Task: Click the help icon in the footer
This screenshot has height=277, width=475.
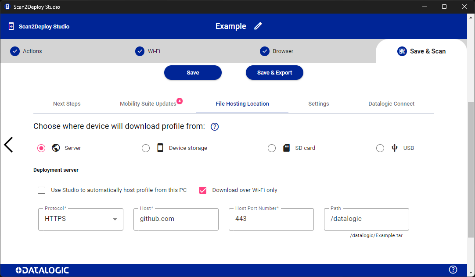Action: [x=453, y=270]
